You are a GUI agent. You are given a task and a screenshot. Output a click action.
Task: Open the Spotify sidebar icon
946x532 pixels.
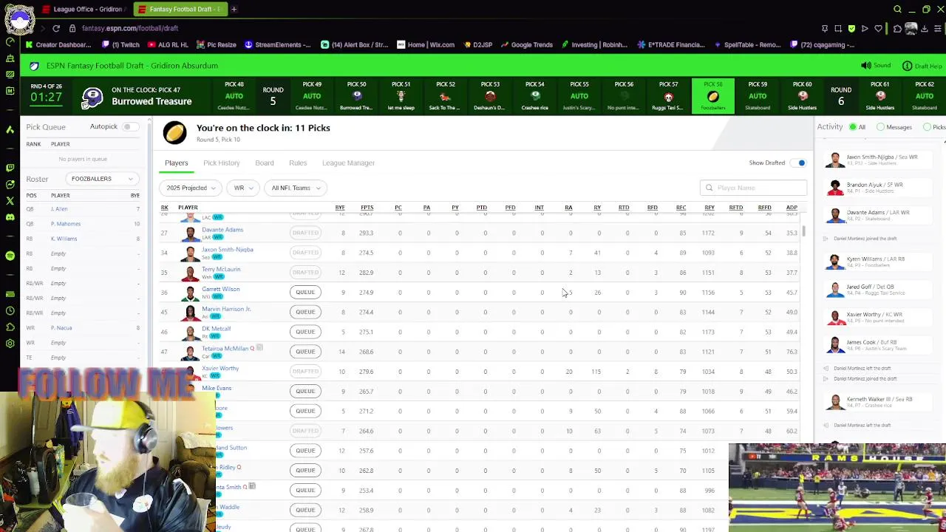[10, 255]
